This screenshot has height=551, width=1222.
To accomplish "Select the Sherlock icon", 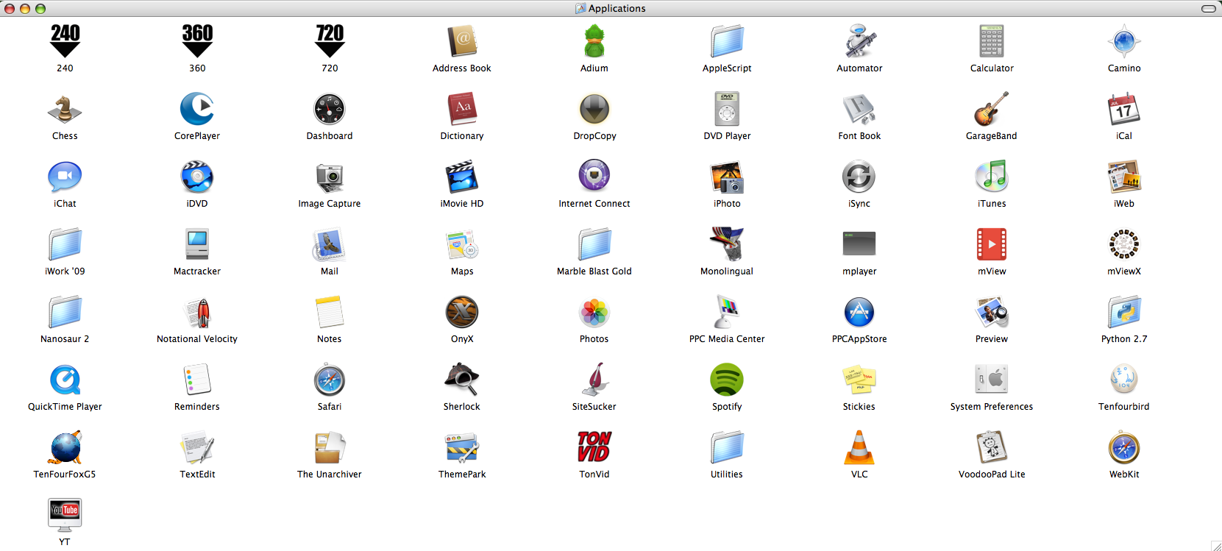I will [462, 380].
